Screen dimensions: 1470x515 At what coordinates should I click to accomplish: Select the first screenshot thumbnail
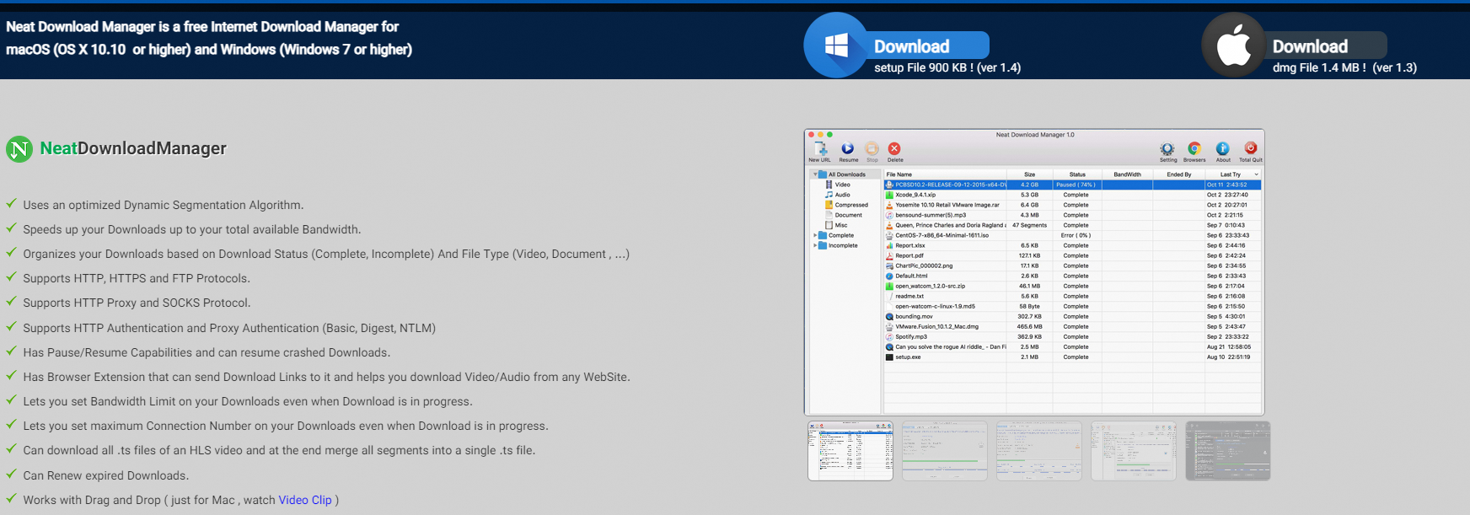click(x=850, y=451)
